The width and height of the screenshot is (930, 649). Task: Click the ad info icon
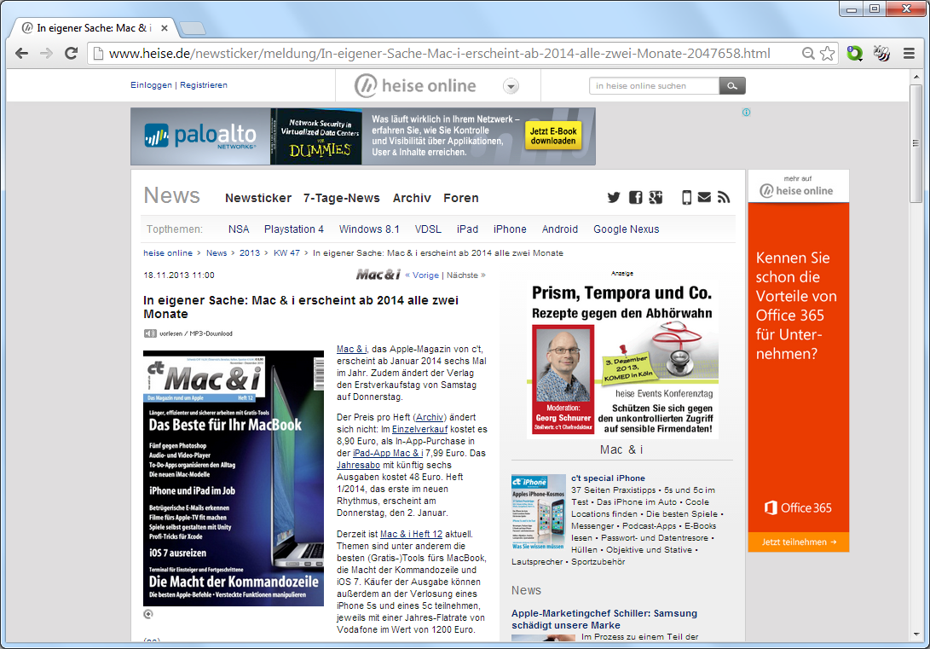click(x=746, y=112)
